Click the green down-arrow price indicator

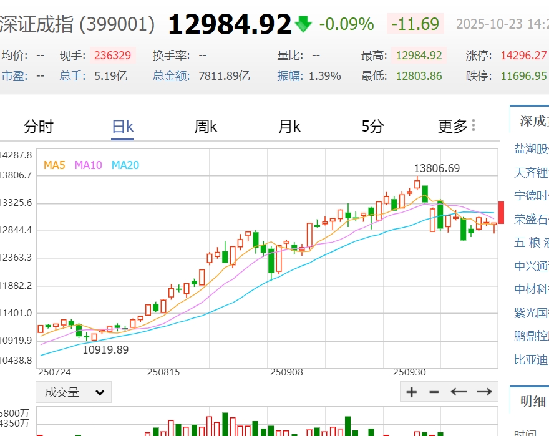(x=304, y=24)
